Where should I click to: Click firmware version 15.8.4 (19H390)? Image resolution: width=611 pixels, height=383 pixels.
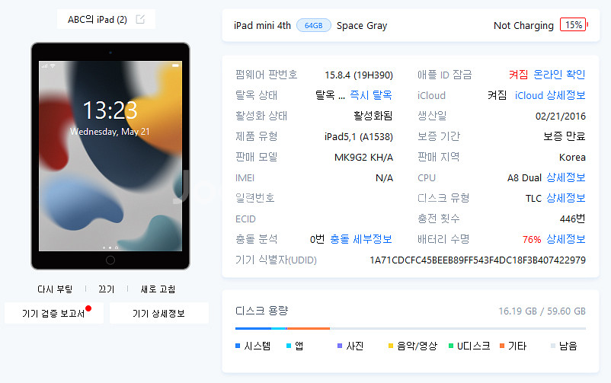pos(359,75)
